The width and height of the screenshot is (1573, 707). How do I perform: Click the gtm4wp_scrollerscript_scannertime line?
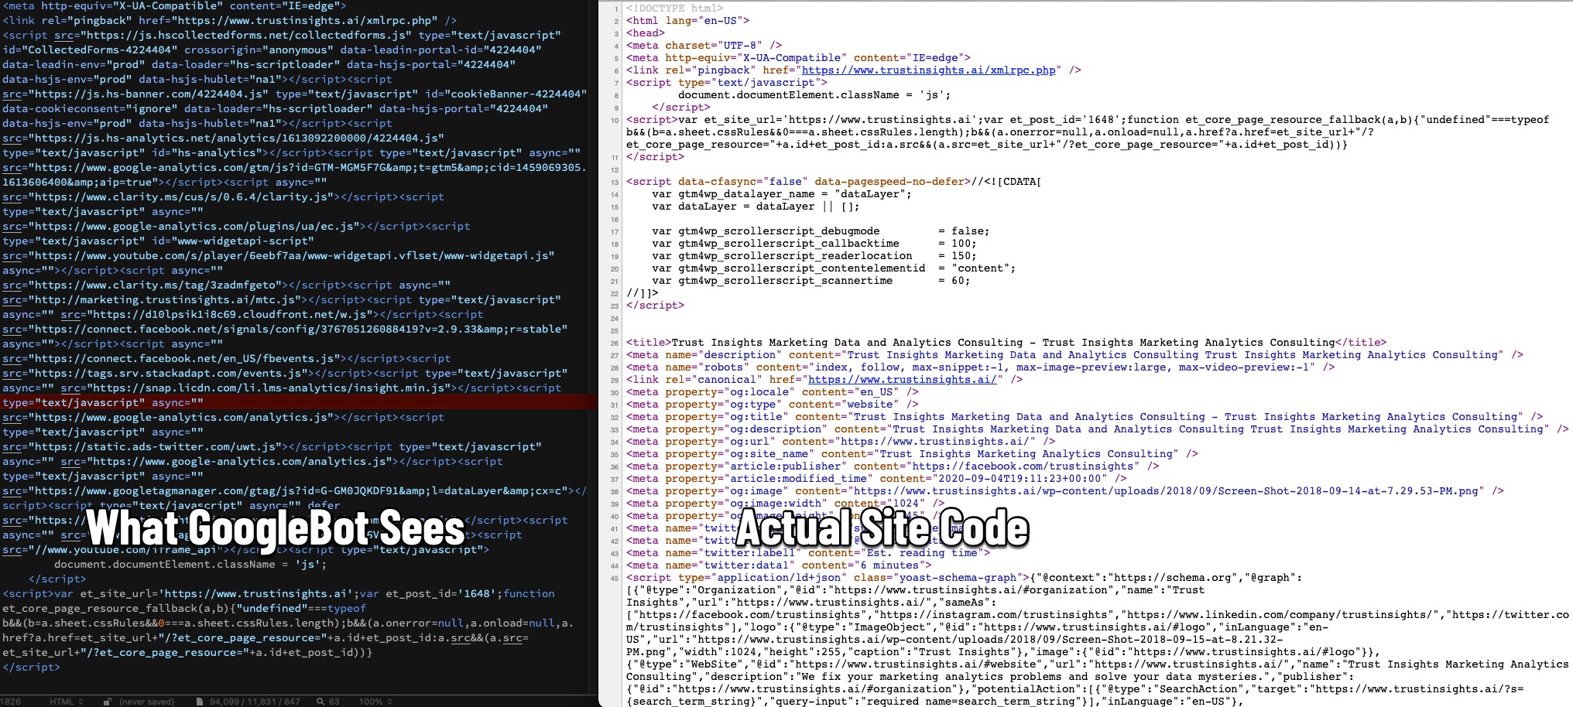(x=810, y=281)
